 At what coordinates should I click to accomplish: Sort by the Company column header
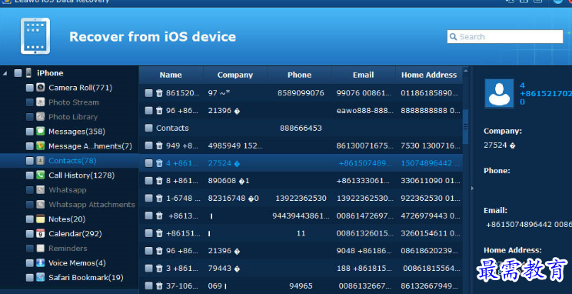tap(235, 75)
